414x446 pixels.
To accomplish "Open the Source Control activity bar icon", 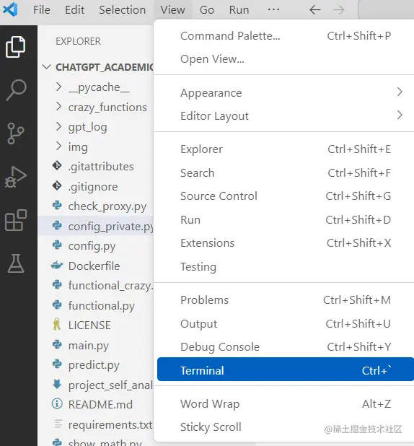I will coord(16,134).
